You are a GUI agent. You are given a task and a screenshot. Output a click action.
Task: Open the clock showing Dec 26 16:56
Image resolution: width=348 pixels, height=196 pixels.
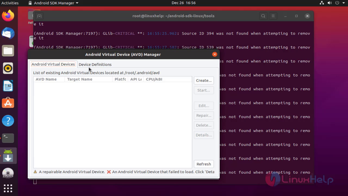click(x=184, y=3)
